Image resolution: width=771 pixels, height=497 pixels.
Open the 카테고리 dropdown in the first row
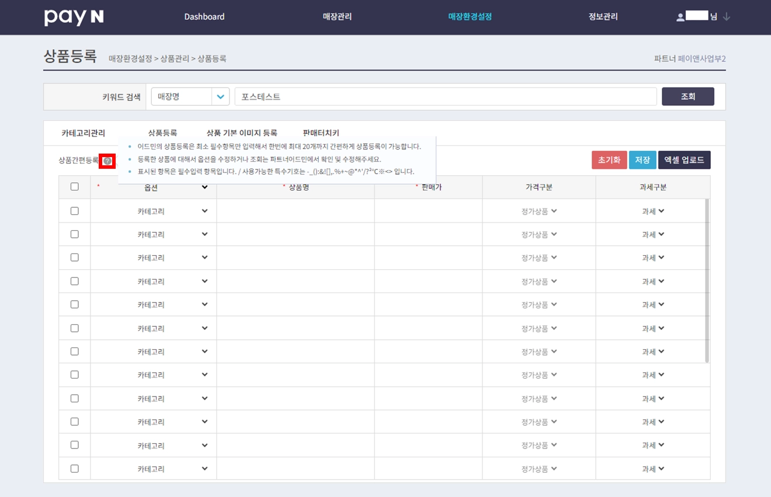154,211
